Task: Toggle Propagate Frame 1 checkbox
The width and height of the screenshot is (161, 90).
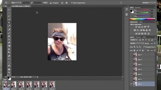Action: click(x=144, y=47)
